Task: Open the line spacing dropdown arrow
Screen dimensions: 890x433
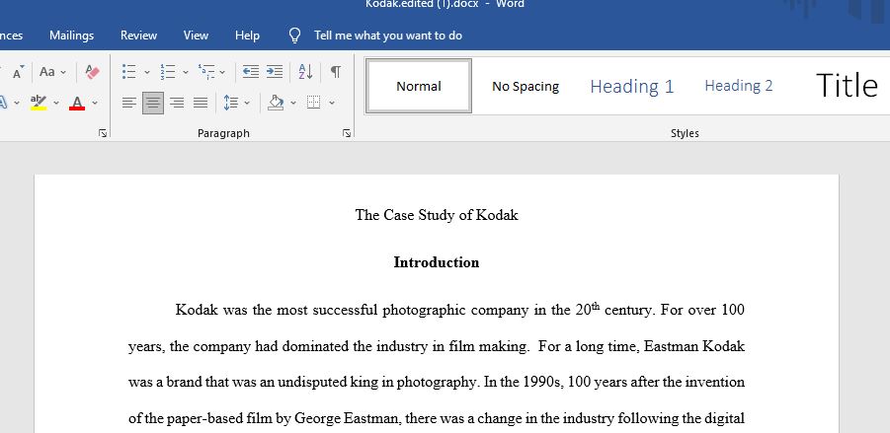Action: pyautogui.click(x=247, y=104)
